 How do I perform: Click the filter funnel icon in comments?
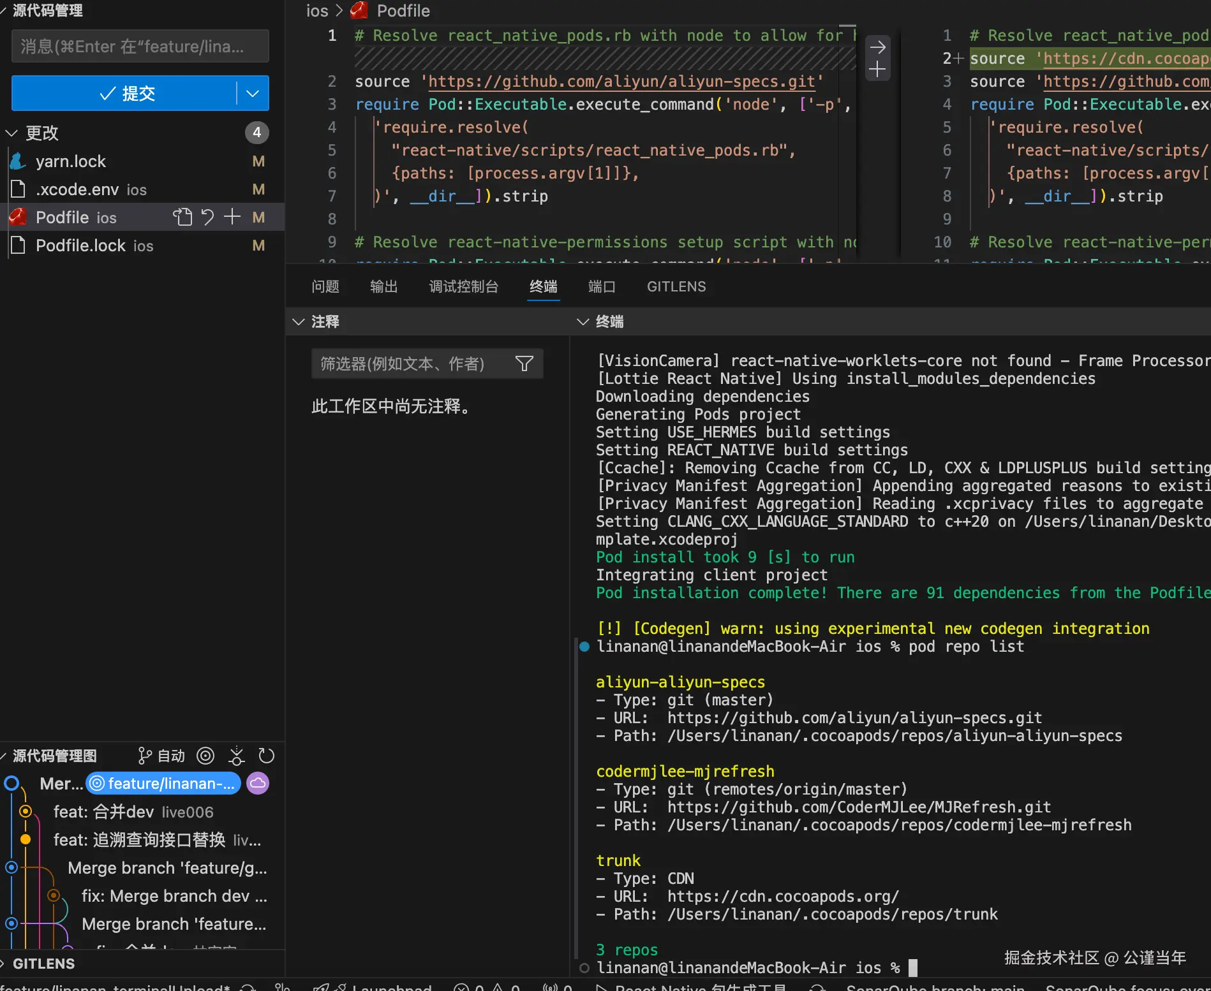[x=524, y=363]
